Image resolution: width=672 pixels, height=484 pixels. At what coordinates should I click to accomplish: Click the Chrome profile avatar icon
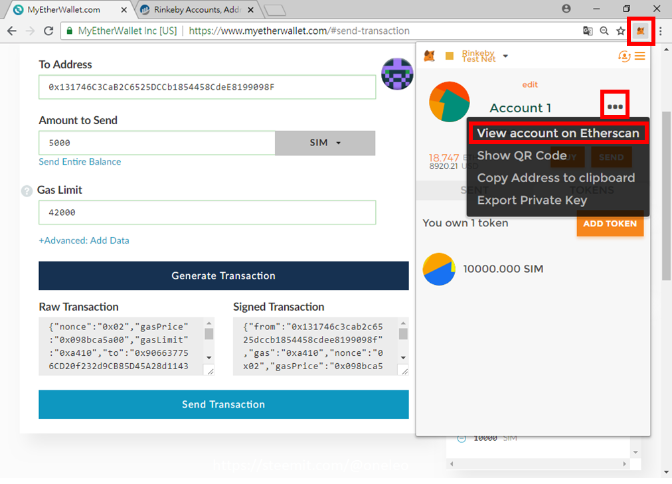[566, 9]
